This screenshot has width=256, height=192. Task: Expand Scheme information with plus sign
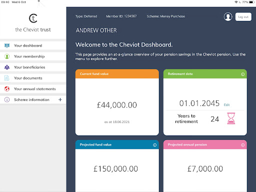pyautogui.click(x=60, y=99)
